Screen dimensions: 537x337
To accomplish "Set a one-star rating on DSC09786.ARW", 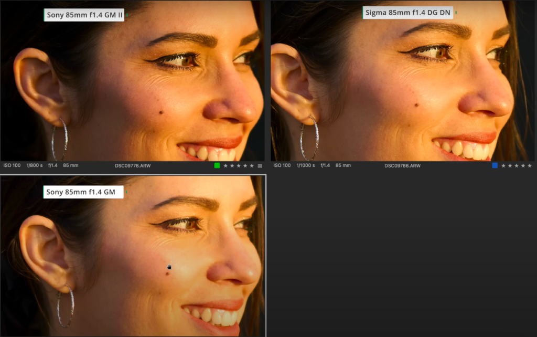I will tap(503, 165).
